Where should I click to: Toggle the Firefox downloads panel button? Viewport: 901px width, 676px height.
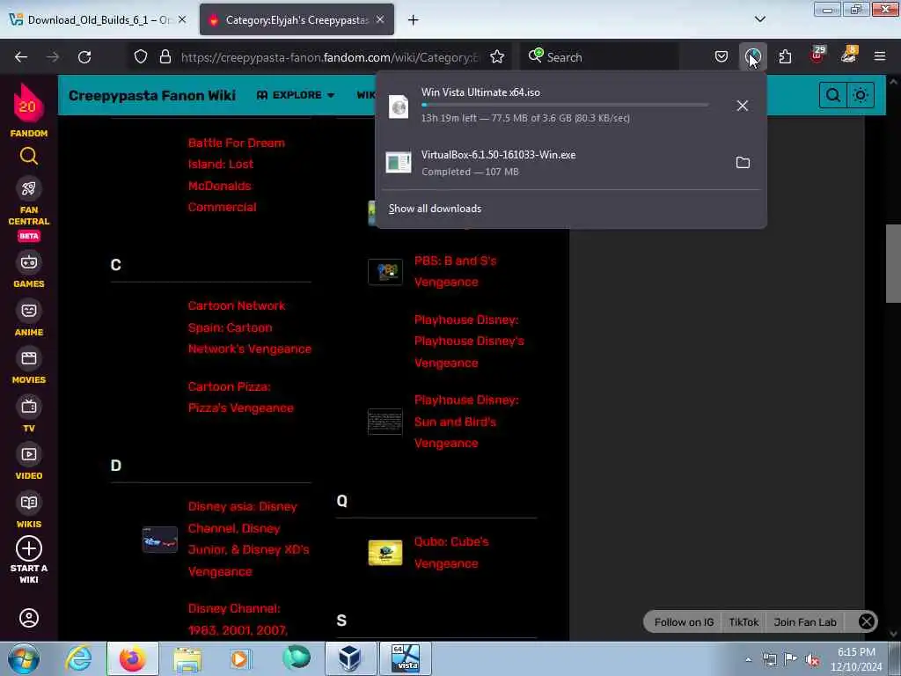click(753, 56)
